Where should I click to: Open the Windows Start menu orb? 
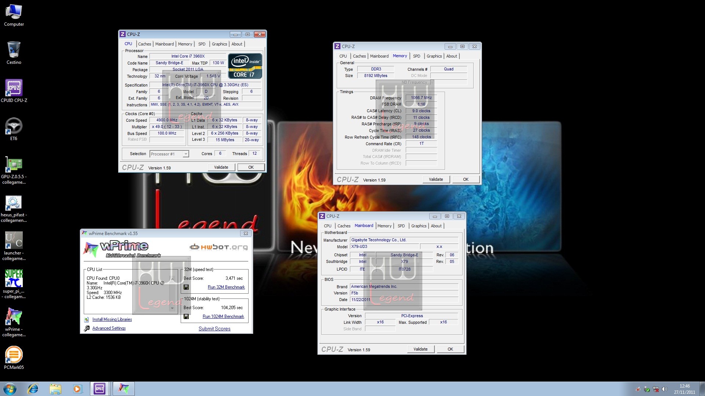[10, 389]
